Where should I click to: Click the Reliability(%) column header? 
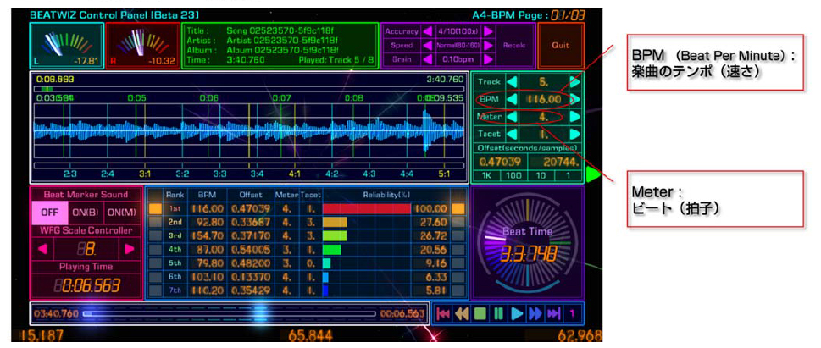tap(386, 195)
